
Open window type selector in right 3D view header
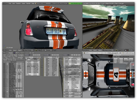click(85, 50)
